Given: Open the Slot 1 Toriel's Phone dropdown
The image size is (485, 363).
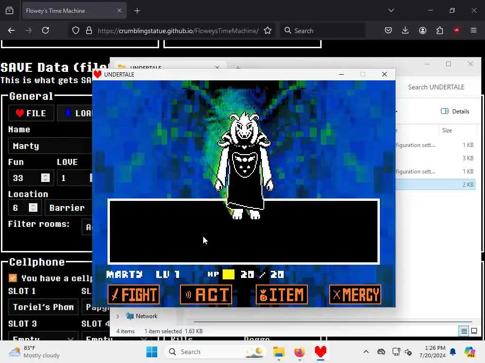Looking at the screenshot, I should point(43,307).
